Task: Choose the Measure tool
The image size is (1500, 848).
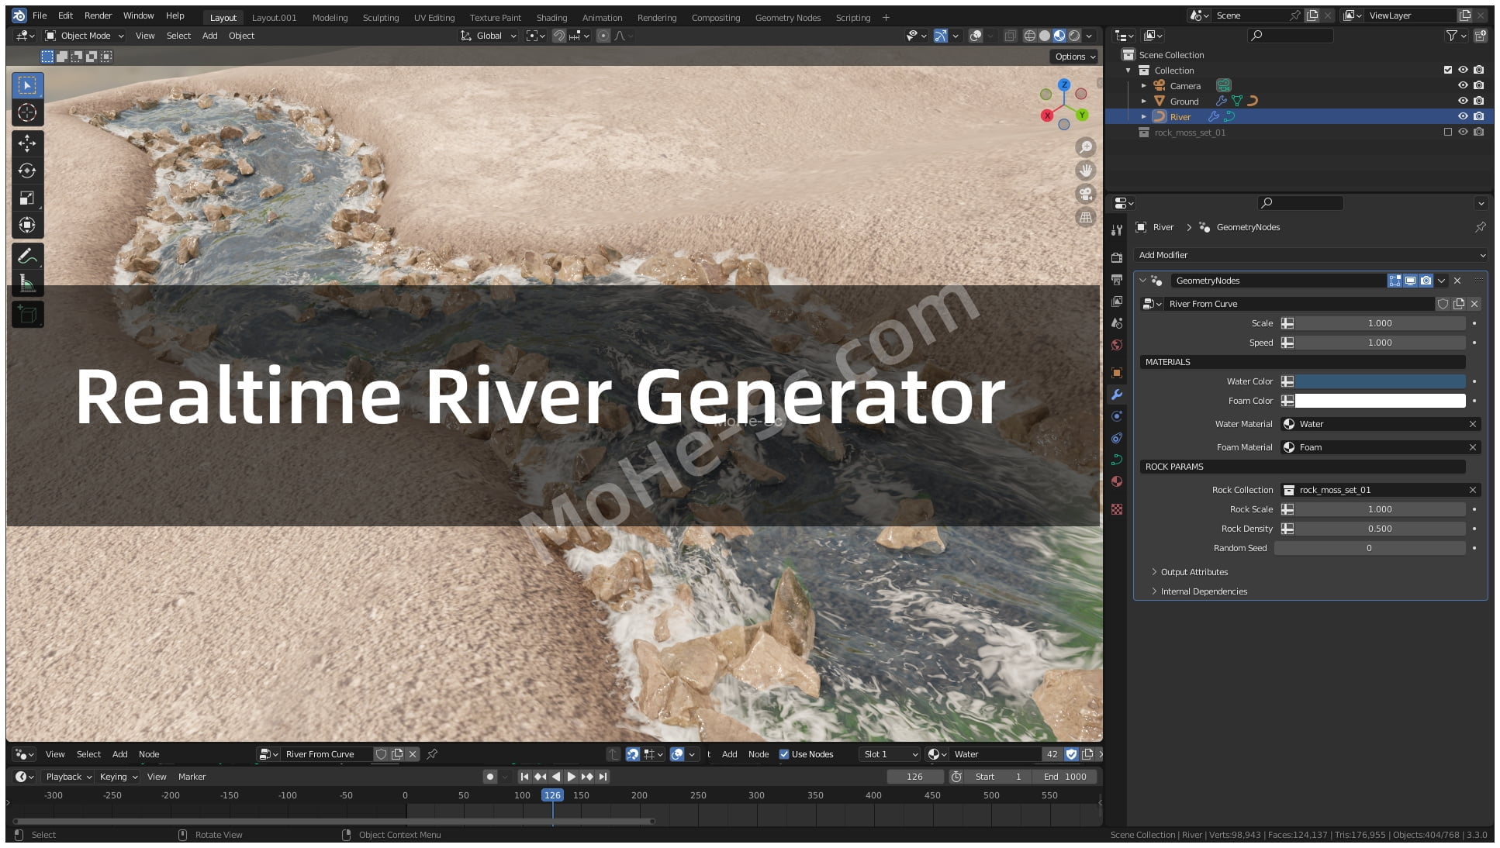Action: (27, 284)
